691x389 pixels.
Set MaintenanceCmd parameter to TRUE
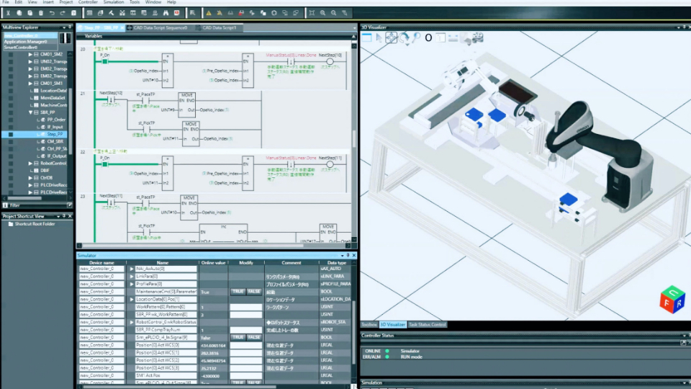(237, 292)
